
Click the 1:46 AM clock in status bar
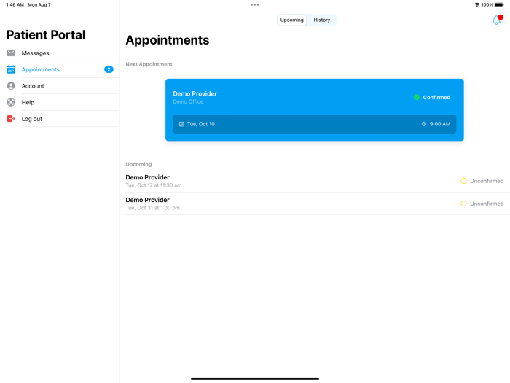pyautogui.click(x=15, y=5)
